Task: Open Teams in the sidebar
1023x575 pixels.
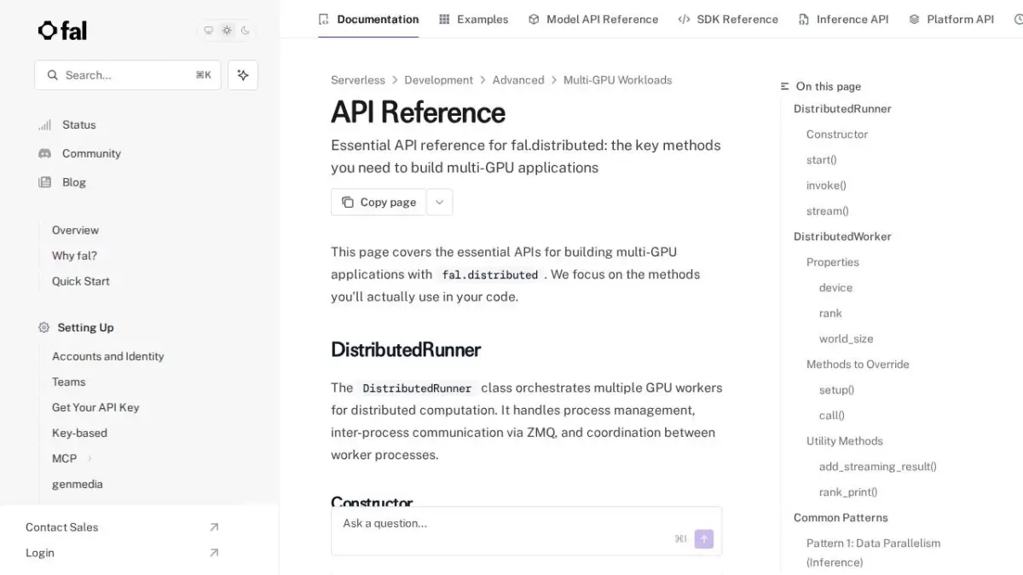Action: pyautogui.click(x=69, y=382)
